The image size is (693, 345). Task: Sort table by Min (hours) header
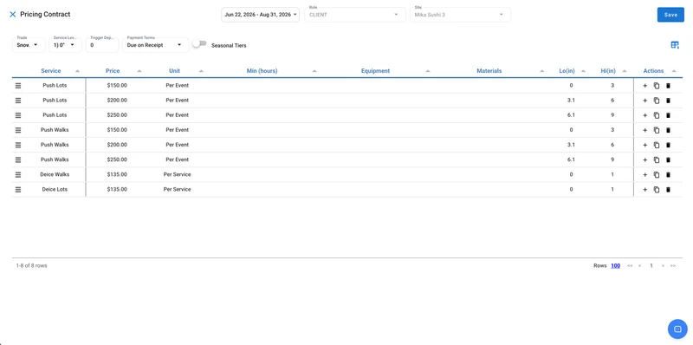[262, 71]
